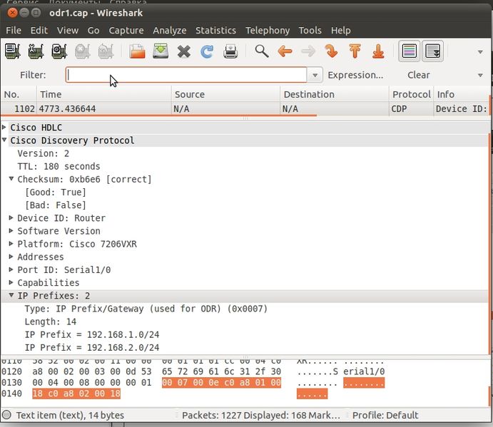Jump to last packet down arrow

click(x=378, y=51)
